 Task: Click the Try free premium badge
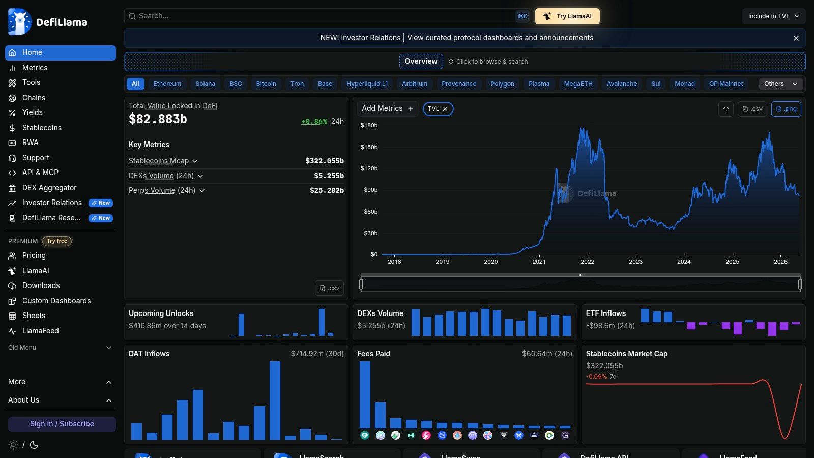tap(57, 241)
